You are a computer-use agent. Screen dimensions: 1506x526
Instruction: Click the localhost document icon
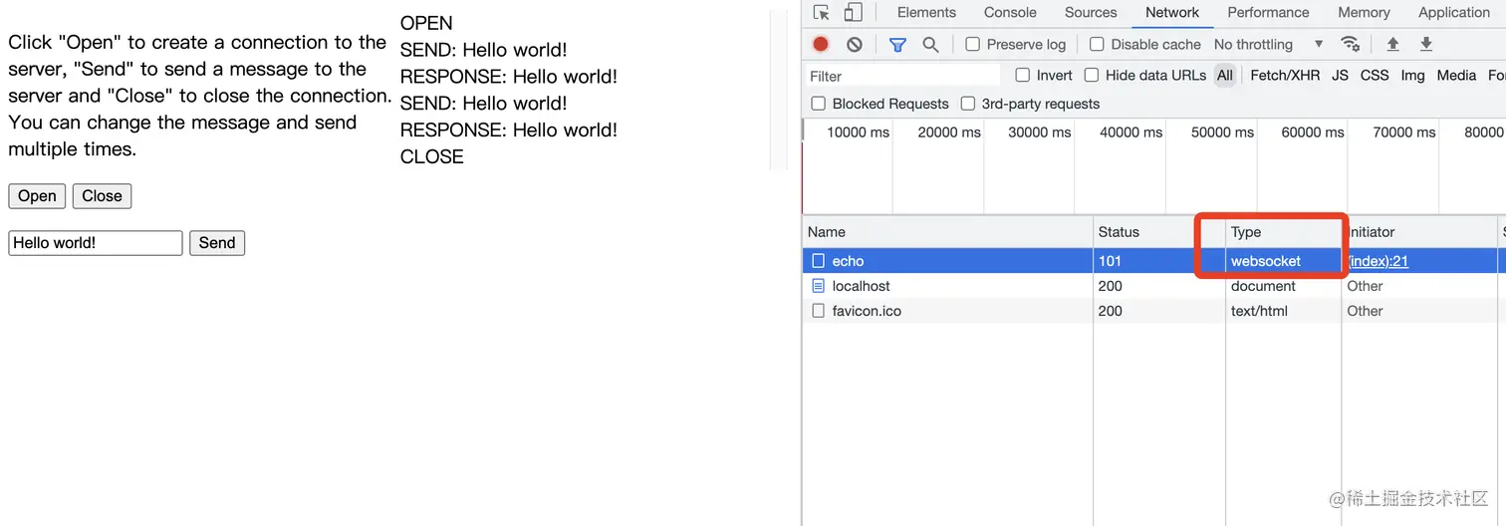(x=819, y=286)
